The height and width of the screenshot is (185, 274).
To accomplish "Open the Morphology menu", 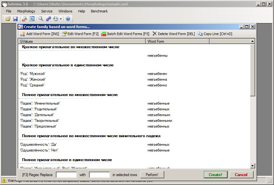I will point(26,11).
